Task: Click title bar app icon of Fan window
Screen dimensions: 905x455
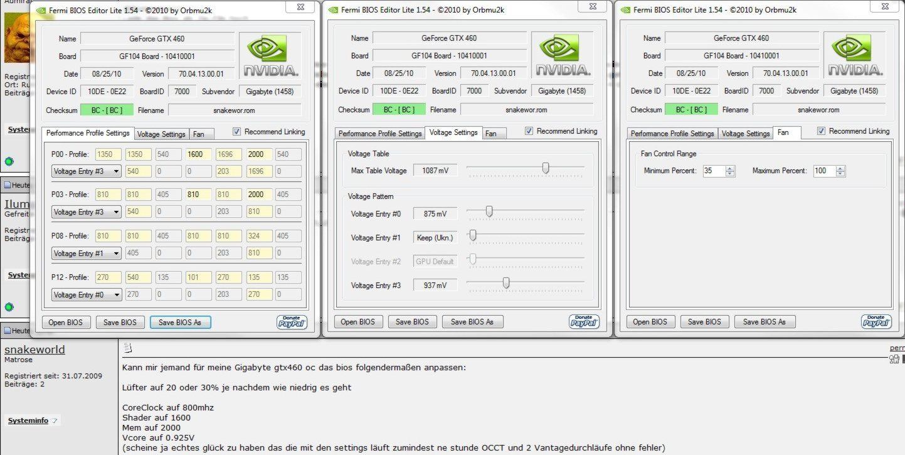Action: click(x=625, y=10)
